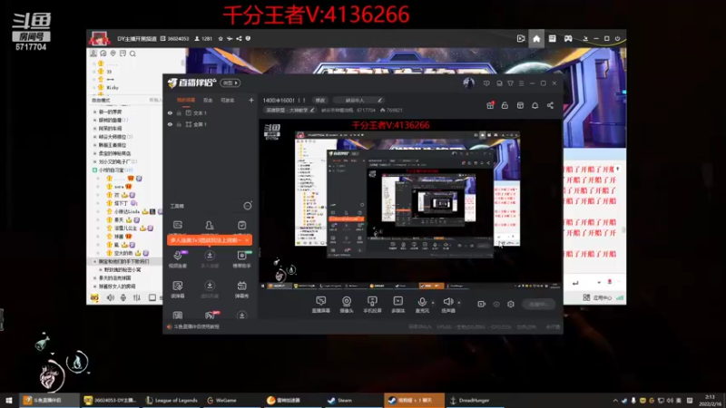
Task: Click the feedback chat icon in the 直播伴侣 title bar
Action: pos(486,83)
